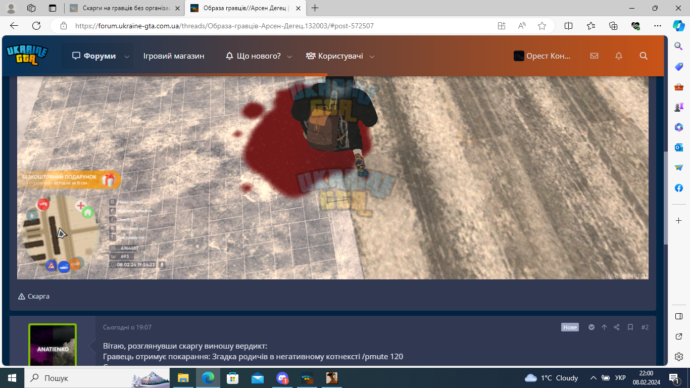Open Edge Settings and more menu
This screenshot has width=690, height=388.
tap(658, 26)
